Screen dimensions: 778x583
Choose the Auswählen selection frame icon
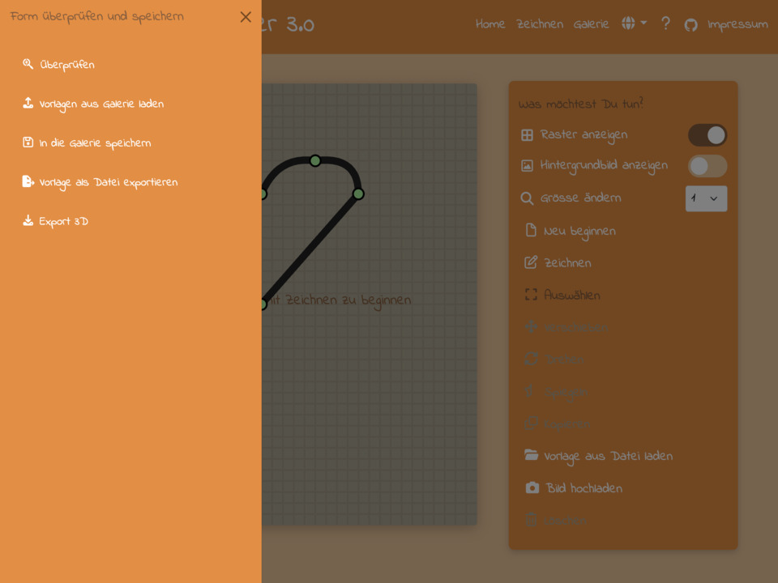coord(531,295)
